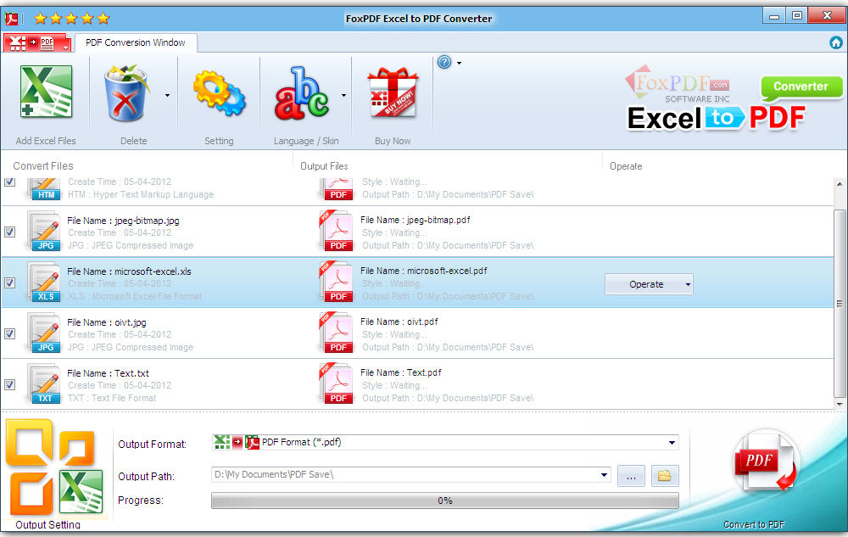Browse output path with ellipsis button
Viewport: 848px width, 537px height.
click(x=631, y=476)
